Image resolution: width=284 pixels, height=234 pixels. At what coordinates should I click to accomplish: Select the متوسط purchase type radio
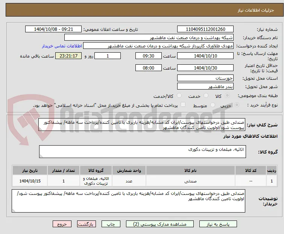(213, 105)
